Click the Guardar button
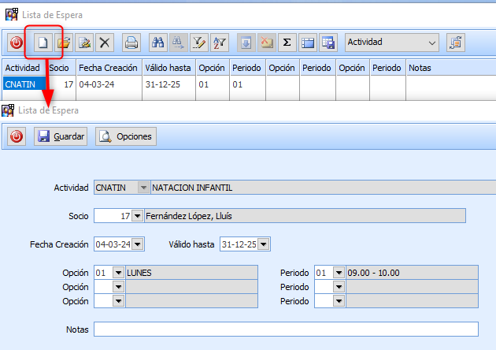Image resolution: width=496 pixels, height=350 pixels. (x=61, y=136)
